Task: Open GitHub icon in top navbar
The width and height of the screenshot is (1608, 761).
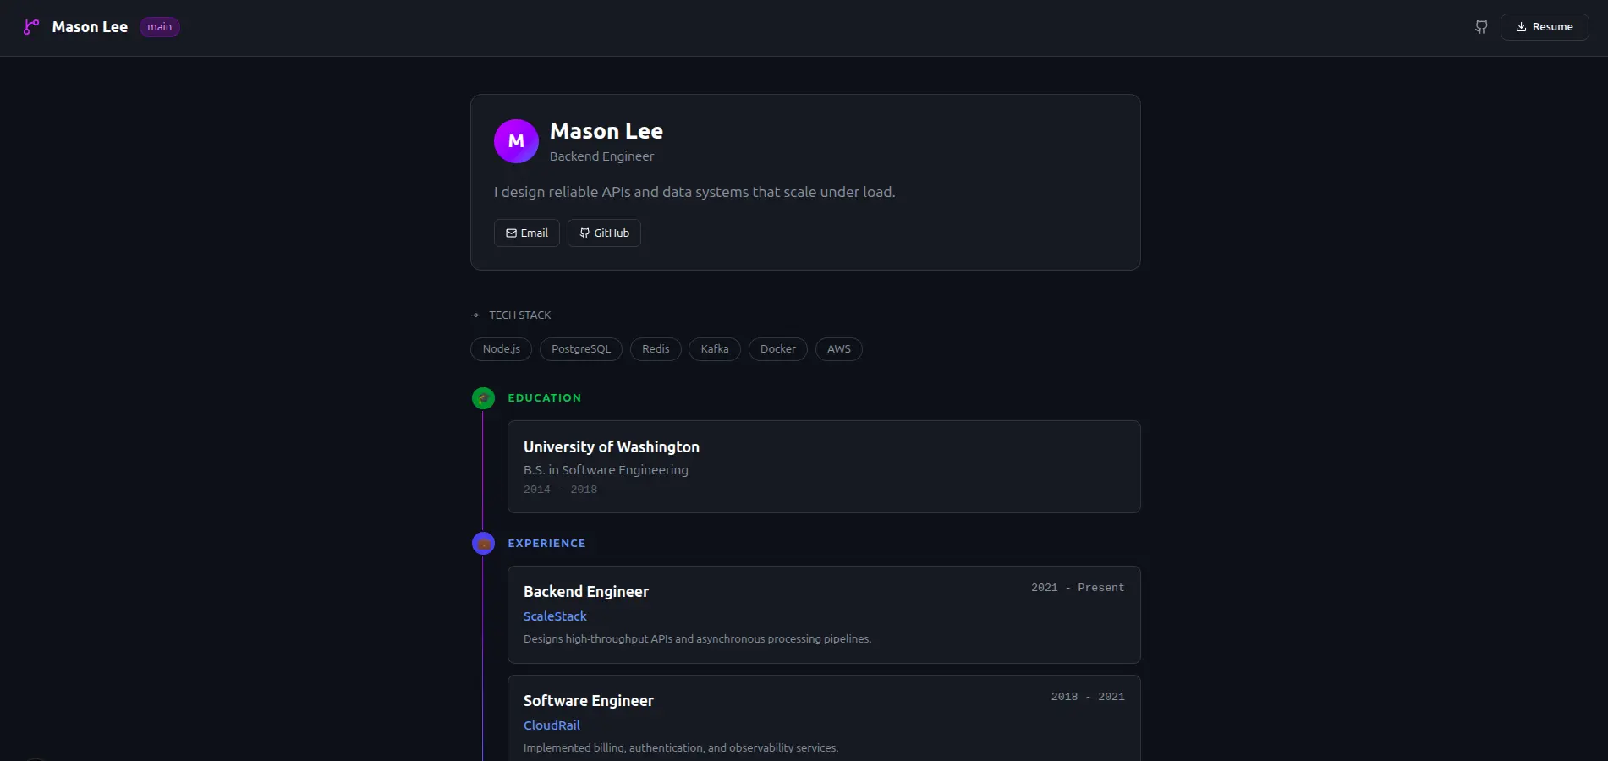Action: coord(1481,27)
